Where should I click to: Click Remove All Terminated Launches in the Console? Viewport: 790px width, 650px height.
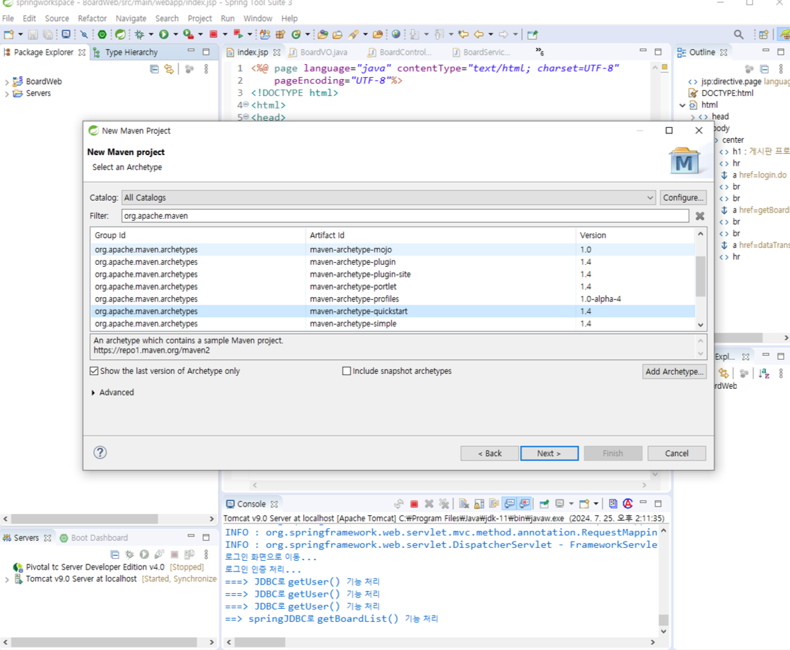pos(444,504)
